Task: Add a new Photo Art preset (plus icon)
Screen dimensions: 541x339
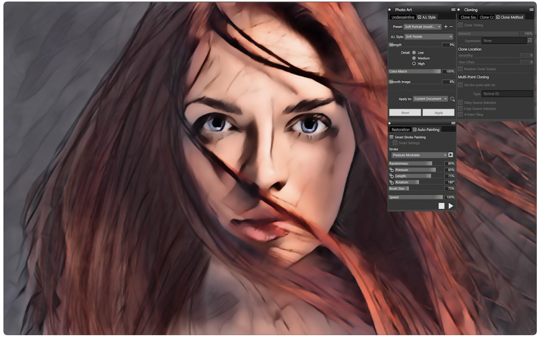Action: click(x=446, y=27)
